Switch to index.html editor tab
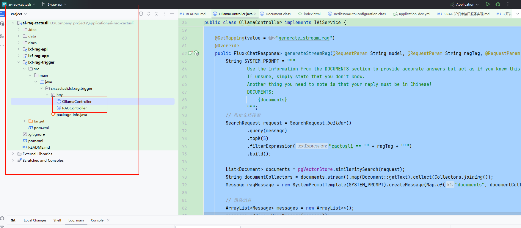 [x=309, y=14]
